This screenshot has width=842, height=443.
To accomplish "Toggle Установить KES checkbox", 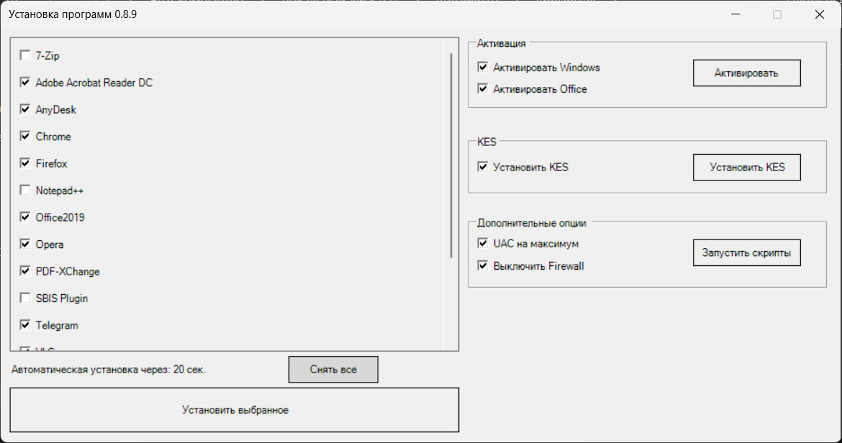I will coord(482,167).
